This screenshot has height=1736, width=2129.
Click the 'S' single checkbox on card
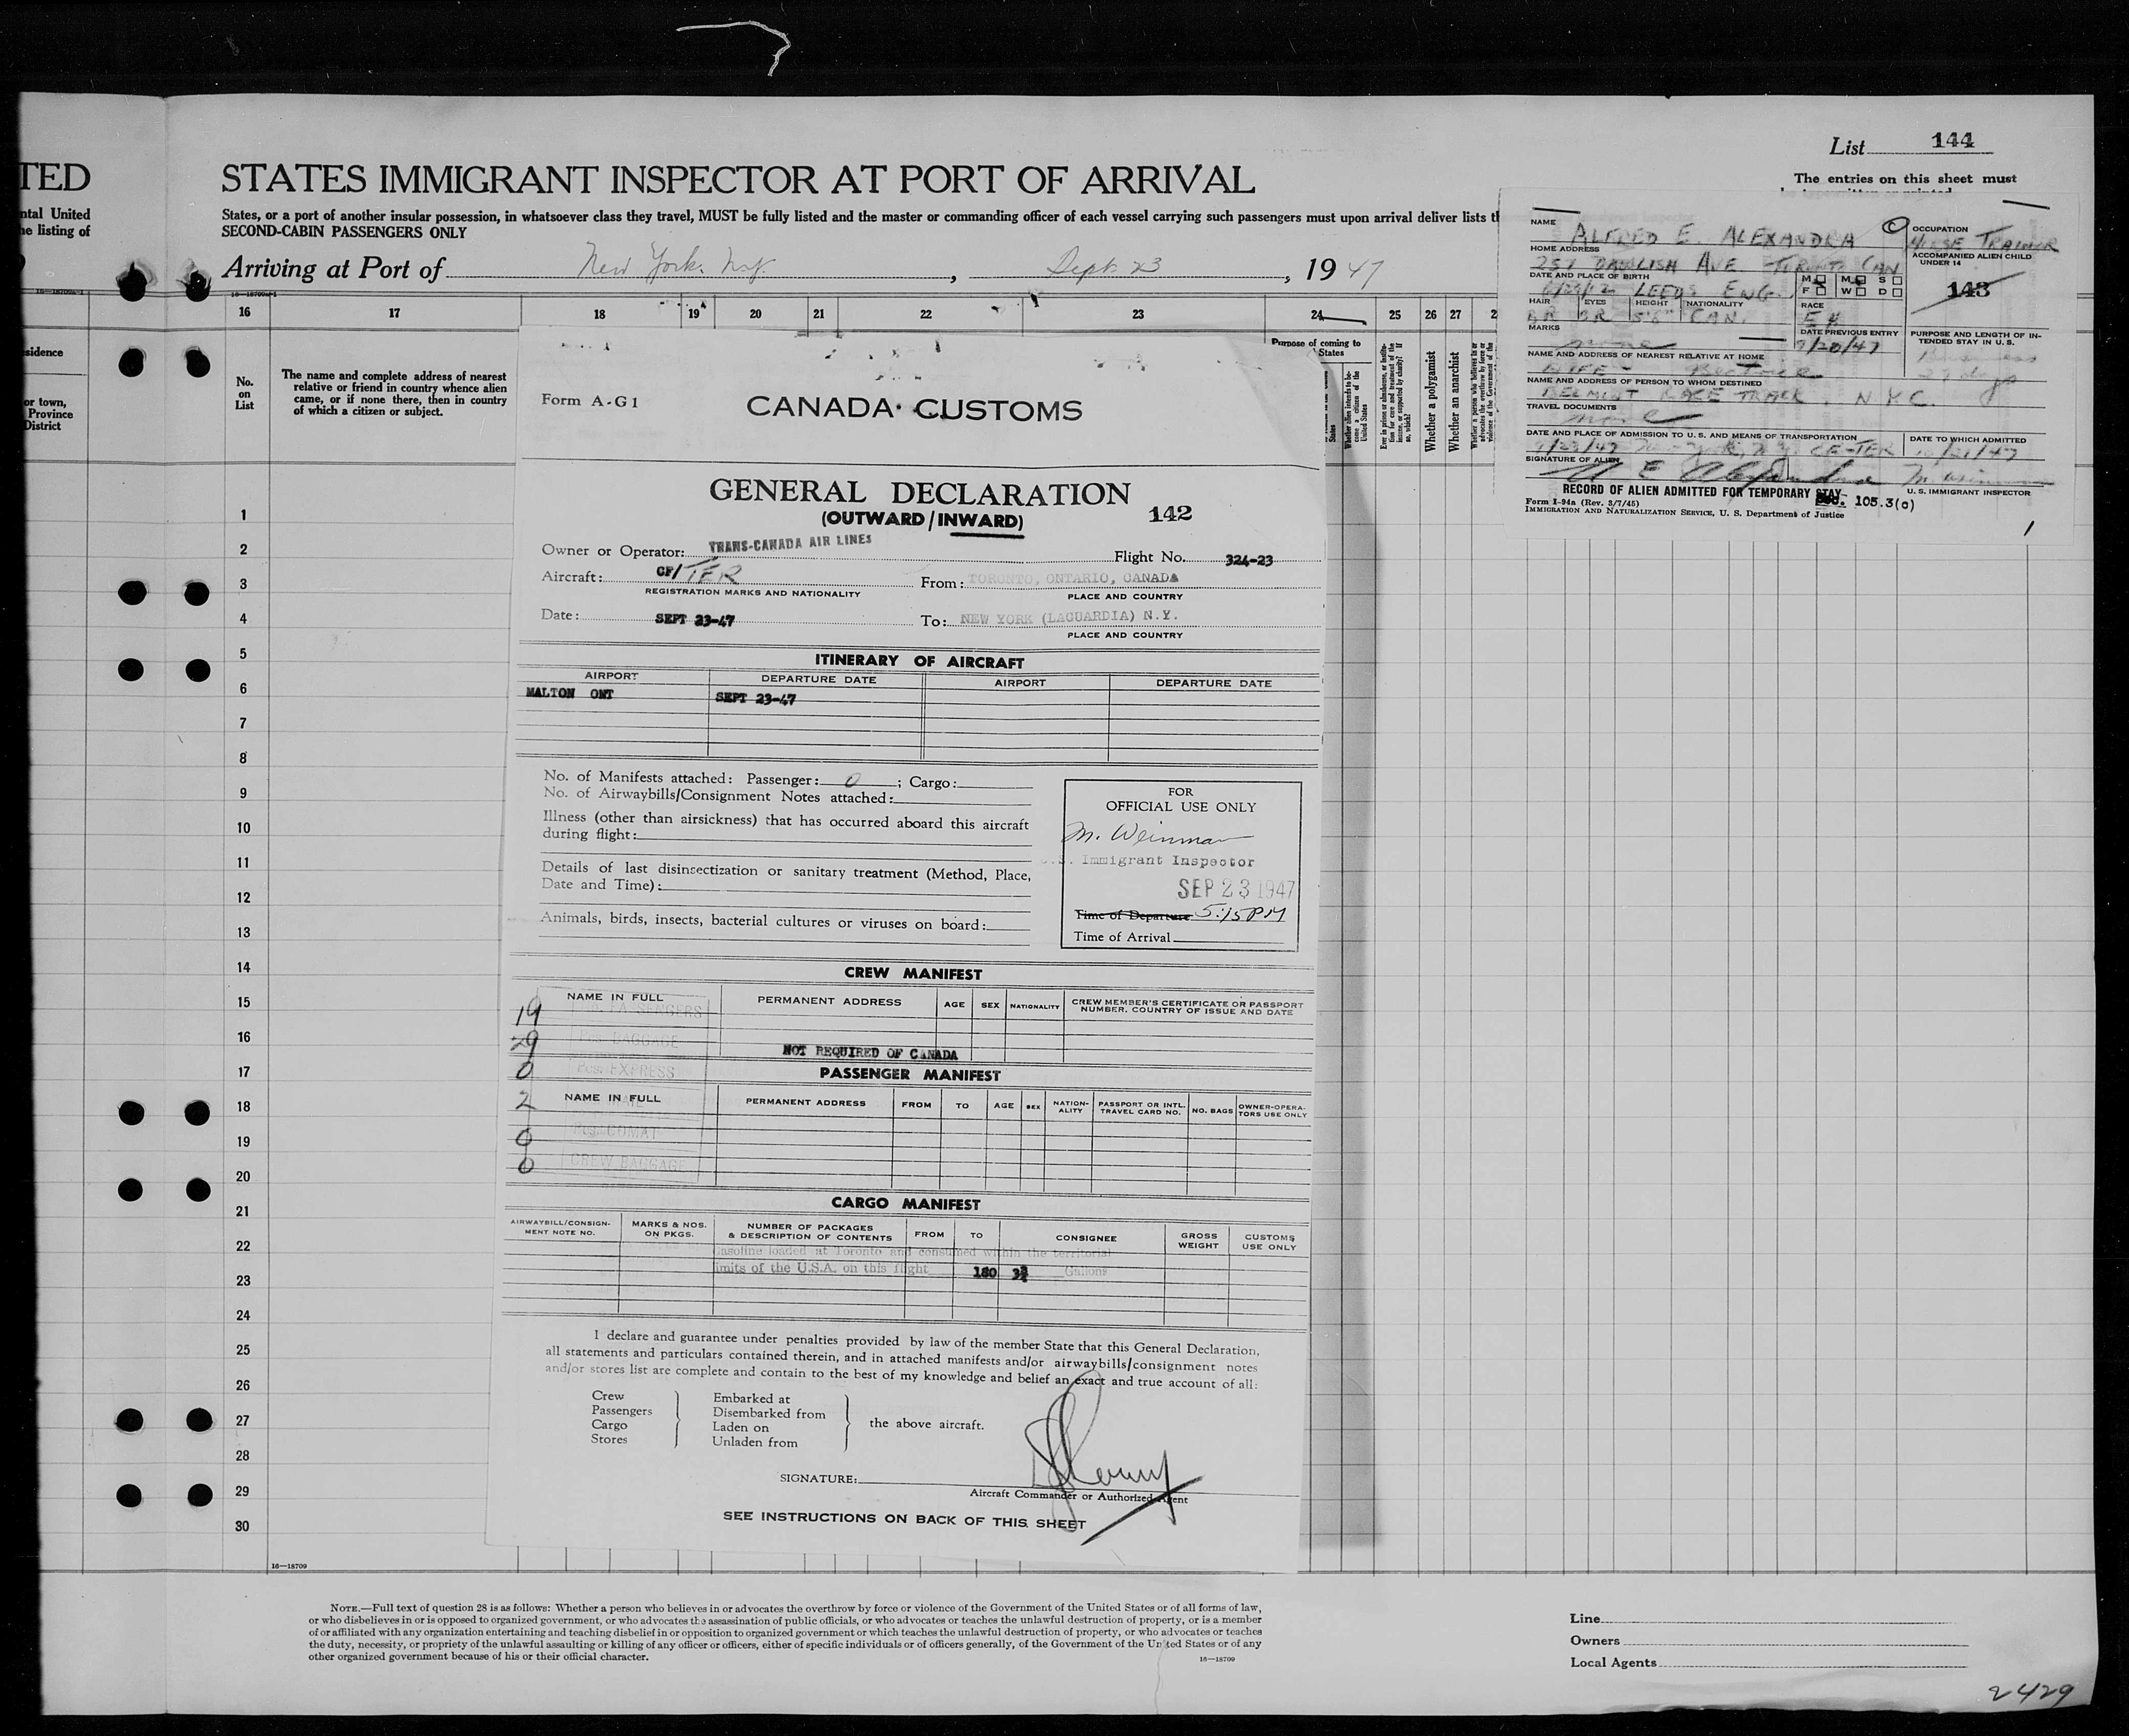click(x=1897, y=281)
